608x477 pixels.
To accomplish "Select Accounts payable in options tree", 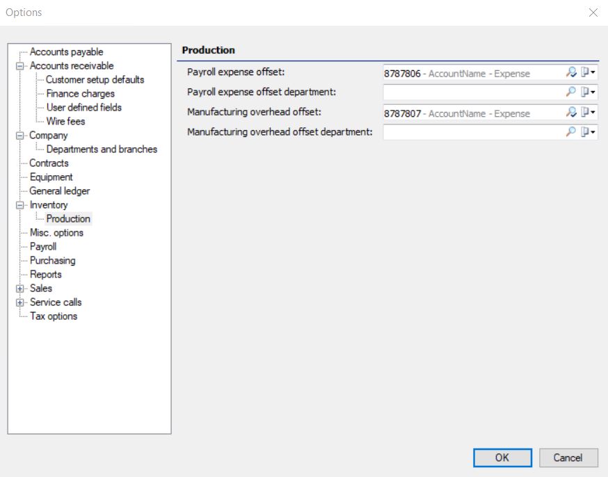I will 66,52.
